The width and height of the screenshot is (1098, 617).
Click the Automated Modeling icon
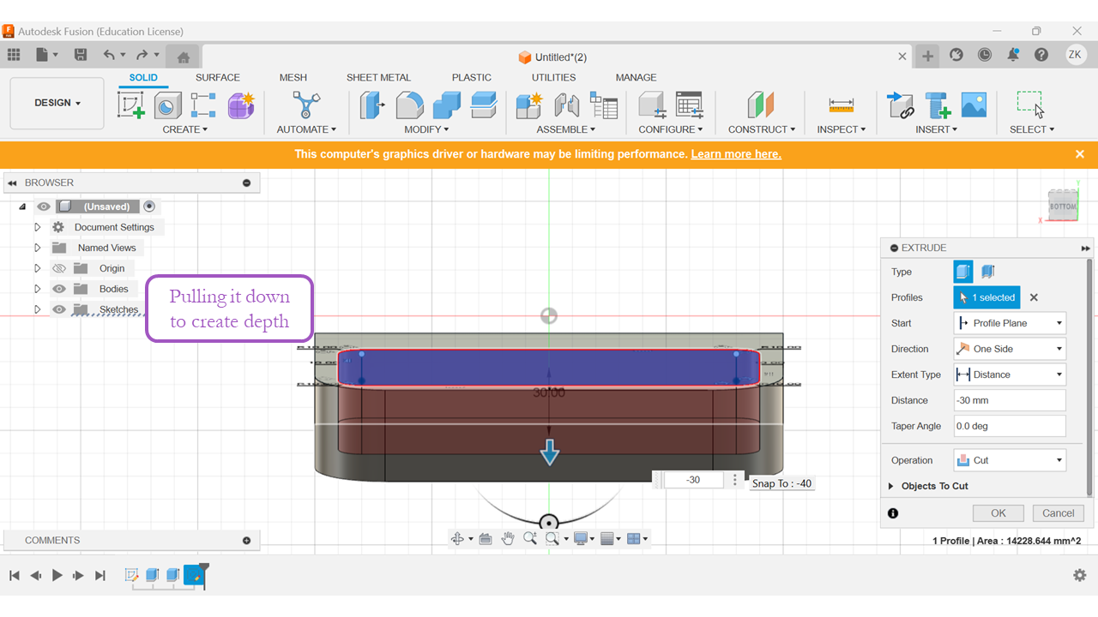(x=306, y=105)
